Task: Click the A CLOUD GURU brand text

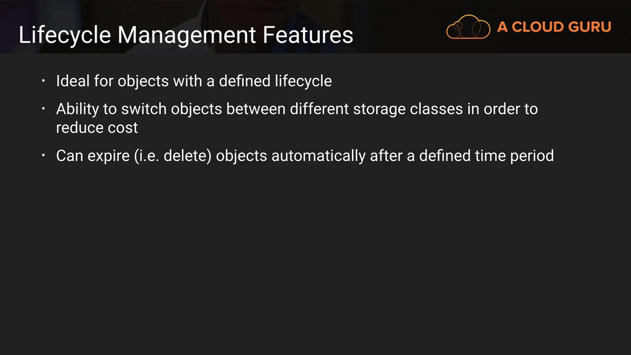Action: pyautogui.click(x=554, y=27)
